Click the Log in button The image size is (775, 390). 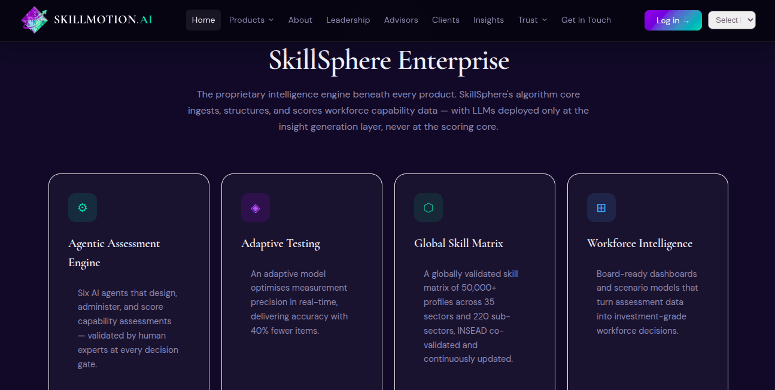(x=673, y=20)
